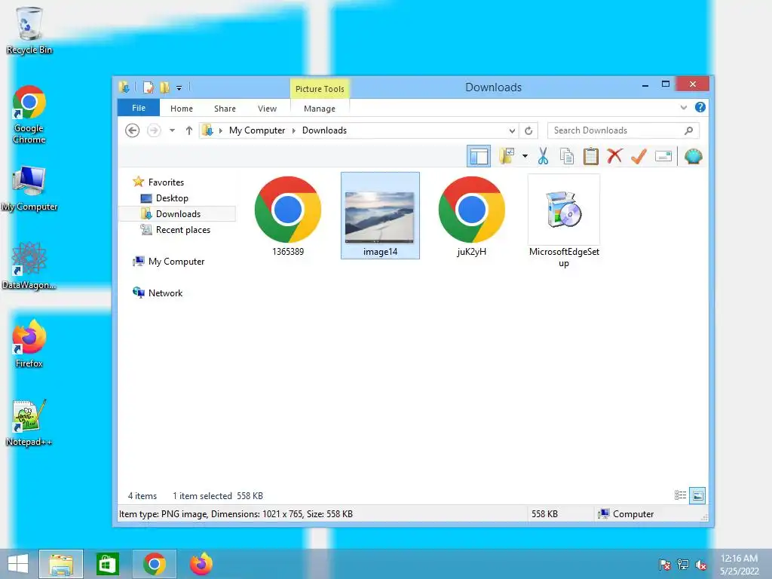This screenshot has height=579, width=772.
Task: Click the Downloads folder icon in title bar
Action: (x=124, y=87)
